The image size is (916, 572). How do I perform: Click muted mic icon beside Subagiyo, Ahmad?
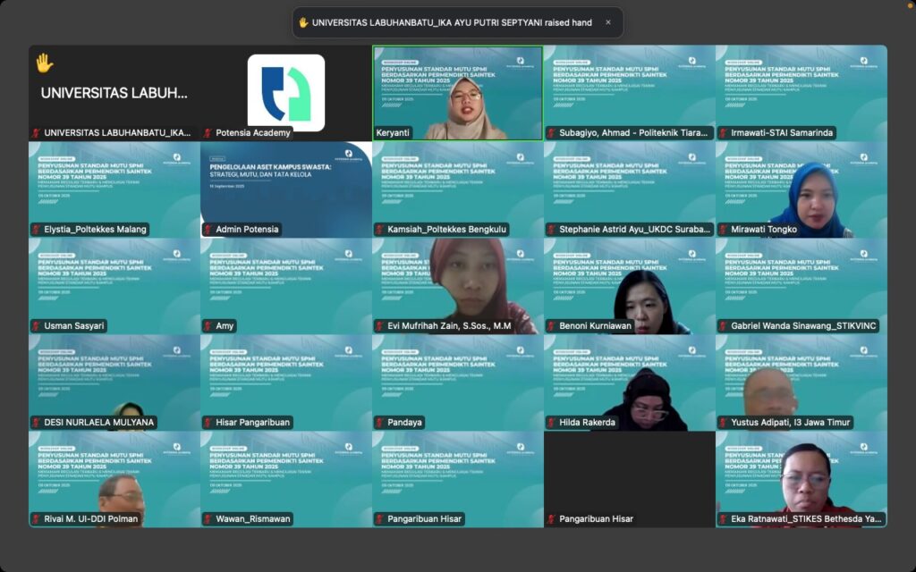click(x=552, y=133)
